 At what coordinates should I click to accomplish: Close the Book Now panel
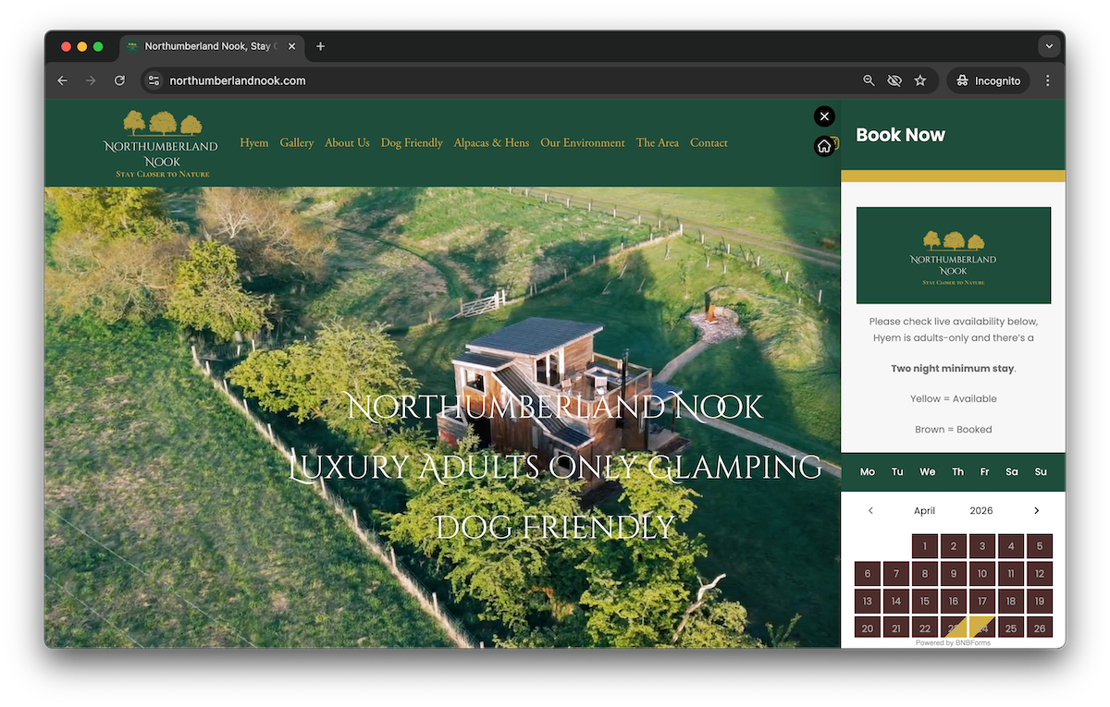(824, 116)
